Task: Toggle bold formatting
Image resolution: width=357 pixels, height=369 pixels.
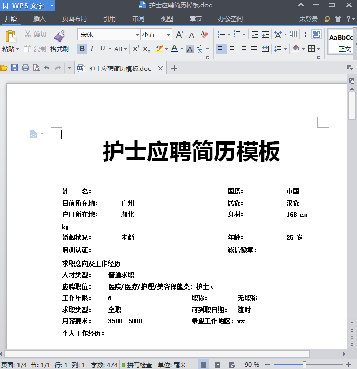Action: [82, 49]
